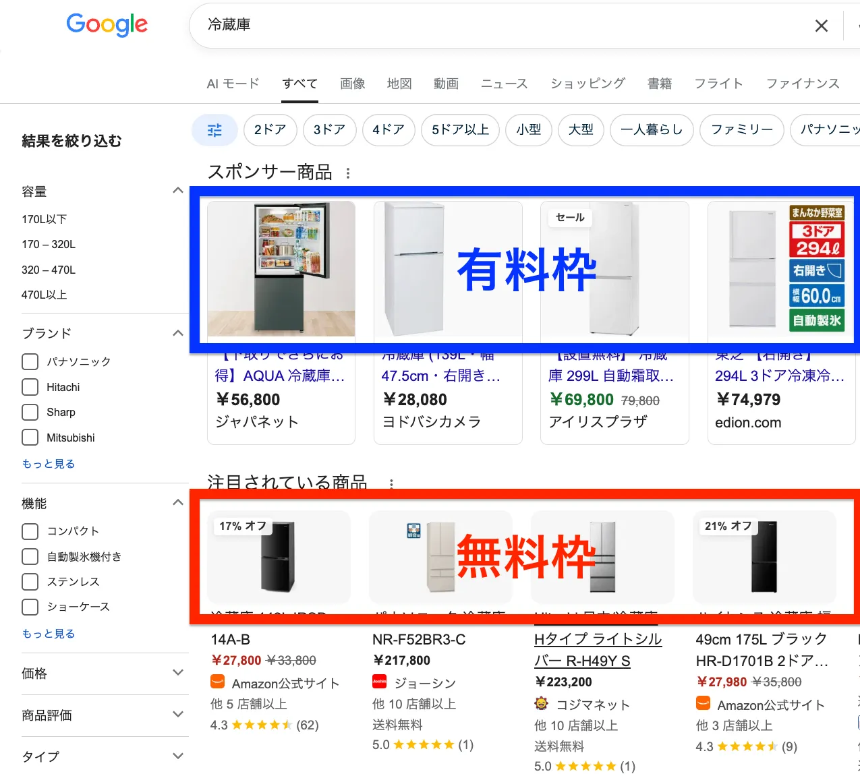Filter capacity by 170L以下
The width and height of the screenshot is (860, 778).
point(45,219)
